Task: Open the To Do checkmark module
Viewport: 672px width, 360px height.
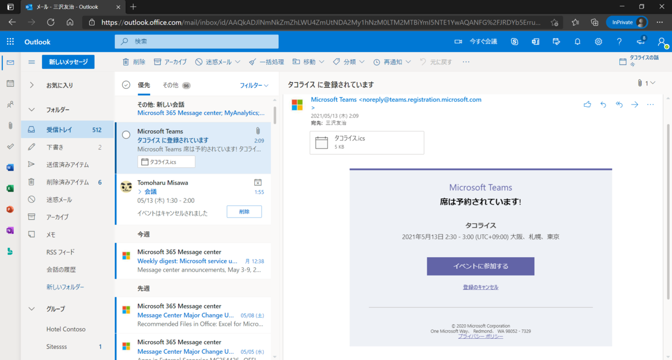Action: tap(10, 146)
